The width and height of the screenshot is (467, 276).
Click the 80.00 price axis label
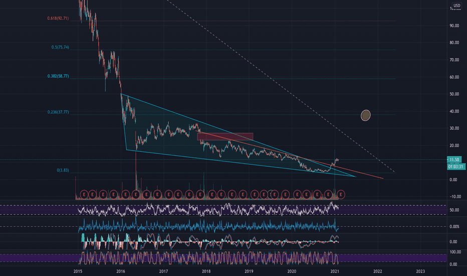click(454, 43)
